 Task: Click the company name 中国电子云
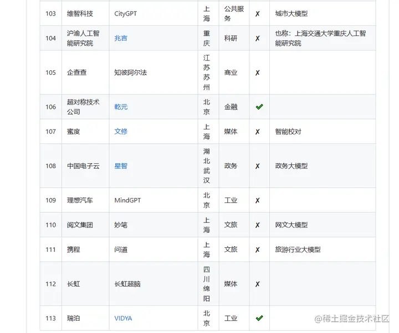coord(83,166)
